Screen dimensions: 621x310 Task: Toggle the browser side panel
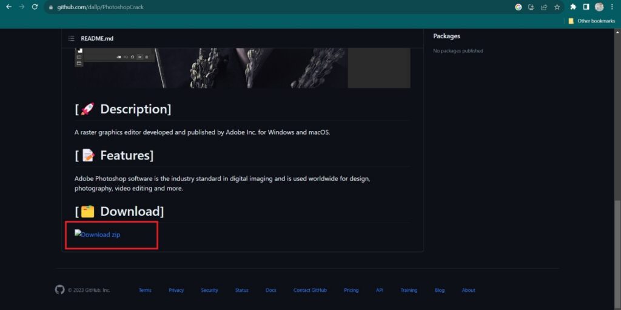pyautogui.click(x=586, y=7)
